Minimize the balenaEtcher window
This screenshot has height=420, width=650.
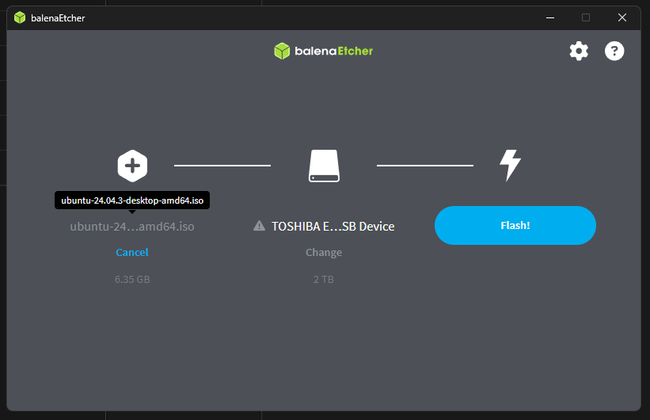549,17
